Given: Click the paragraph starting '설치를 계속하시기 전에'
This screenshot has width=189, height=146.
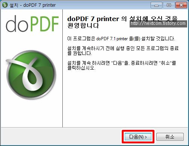Looking at the screenshot, I should (123, 51).
